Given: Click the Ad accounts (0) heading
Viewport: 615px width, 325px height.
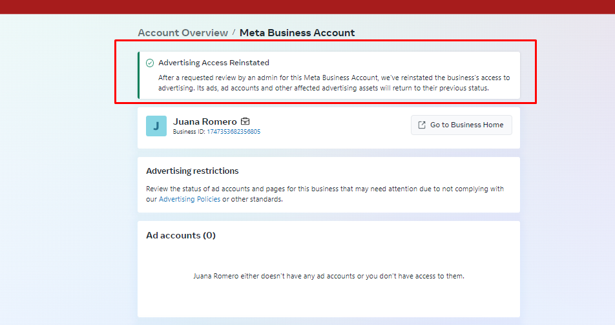Looking at the screenshot, I should coord(181,236).
